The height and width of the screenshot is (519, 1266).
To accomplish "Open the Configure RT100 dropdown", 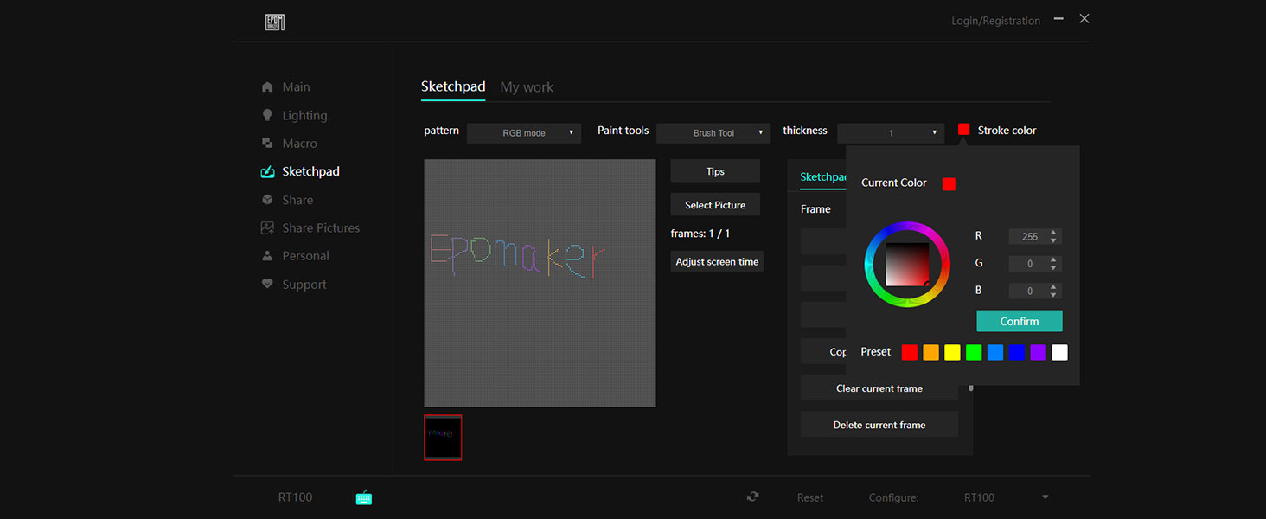I will (x=1006, y=497).
